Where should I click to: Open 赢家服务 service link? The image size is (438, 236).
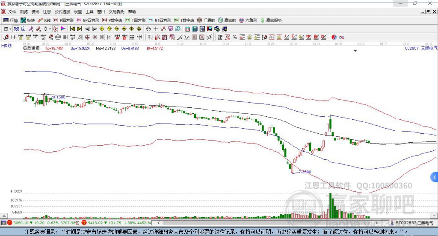pyautogui.click(x=271, y=20)
